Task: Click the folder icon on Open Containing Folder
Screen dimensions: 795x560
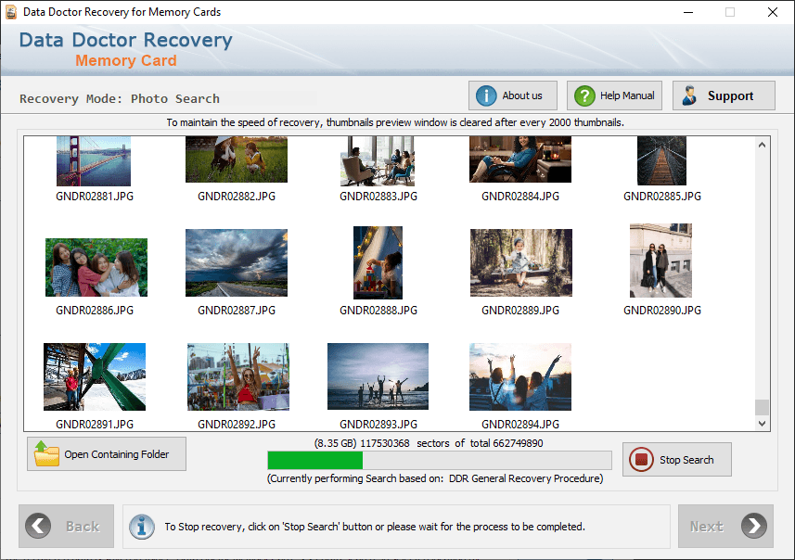Action: click(46, 453)
